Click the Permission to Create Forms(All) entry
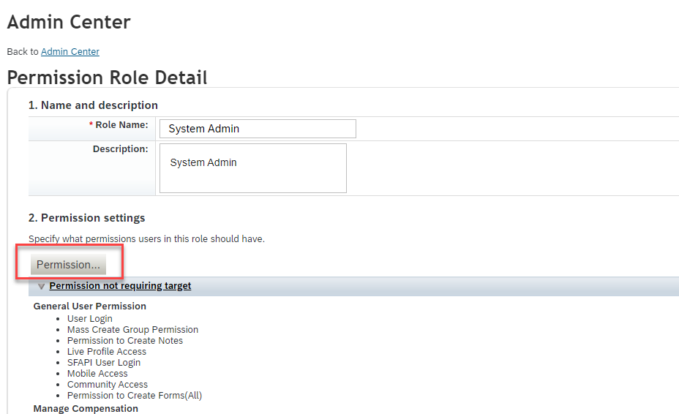Viewport: 679px width, 414px height. (x=135, y=396)
